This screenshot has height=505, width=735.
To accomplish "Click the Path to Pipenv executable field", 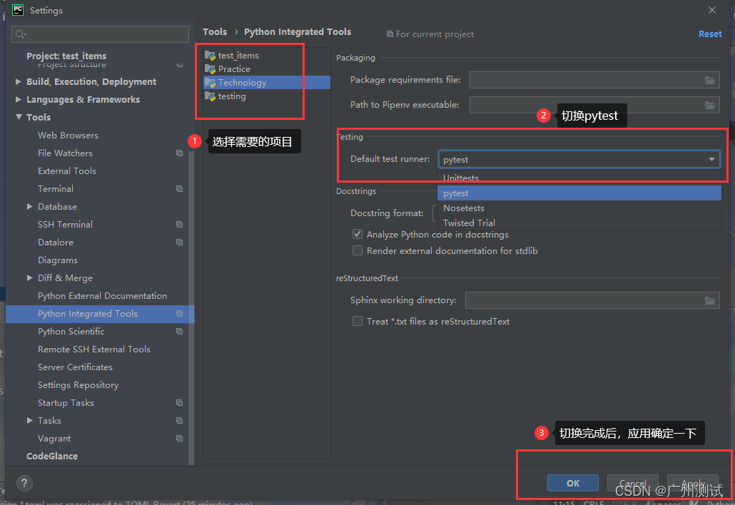I will 594,105.
